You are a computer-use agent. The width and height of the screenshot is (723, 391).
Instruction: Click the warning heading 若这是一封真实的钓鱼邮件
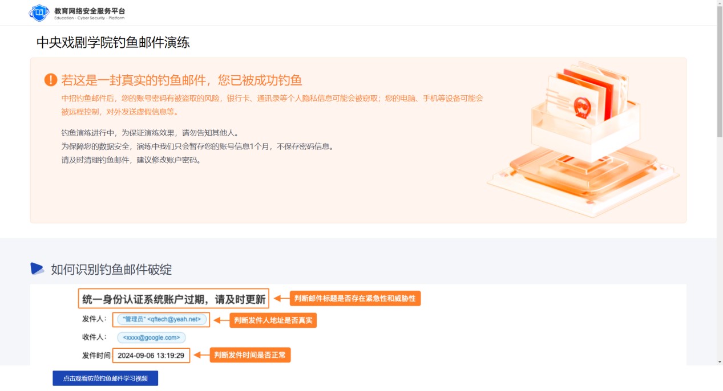[182, 80]
